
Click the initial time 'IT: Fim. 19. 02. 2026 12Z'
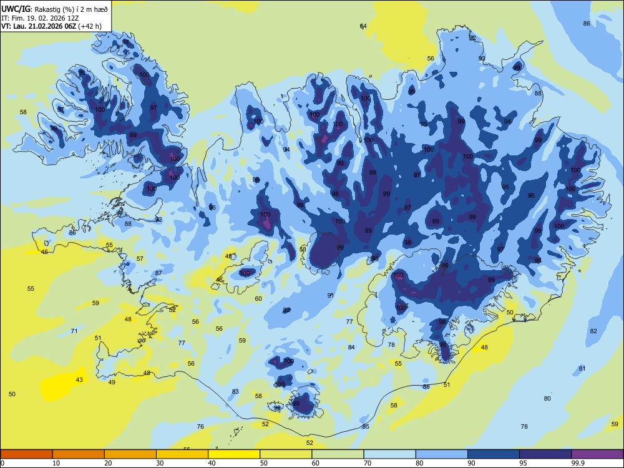point(40,18)
